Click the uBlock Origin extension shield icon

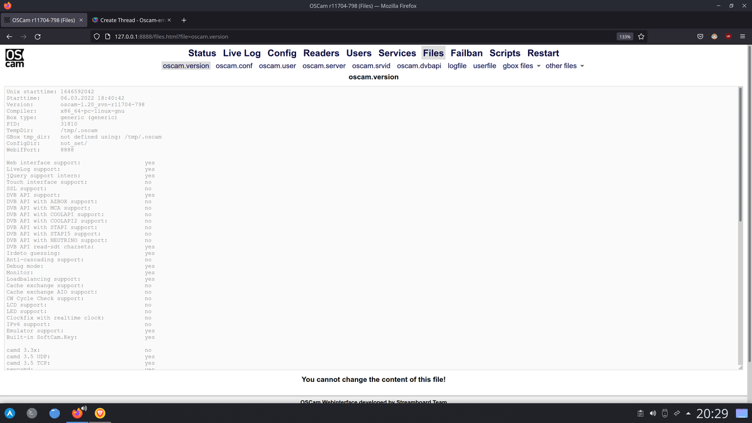click(x=728, y=36)
